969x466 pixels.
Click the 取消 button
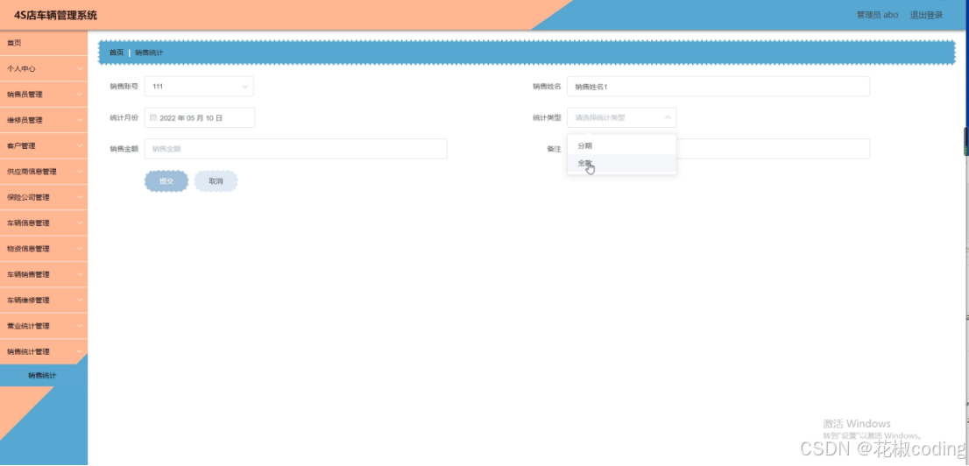(216, 181)
